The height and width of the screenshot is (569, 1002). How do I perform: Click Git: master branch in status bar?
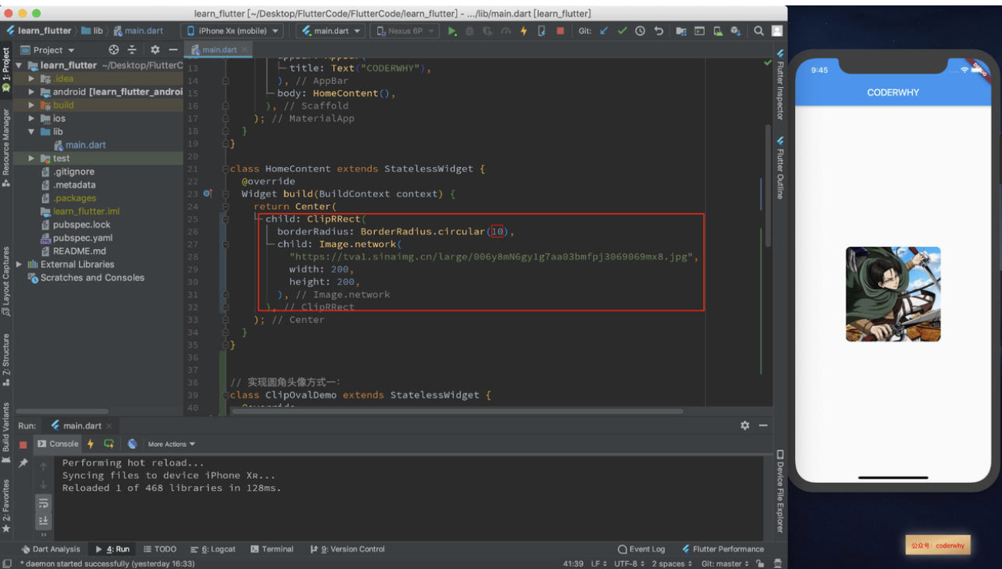point(725,564)
